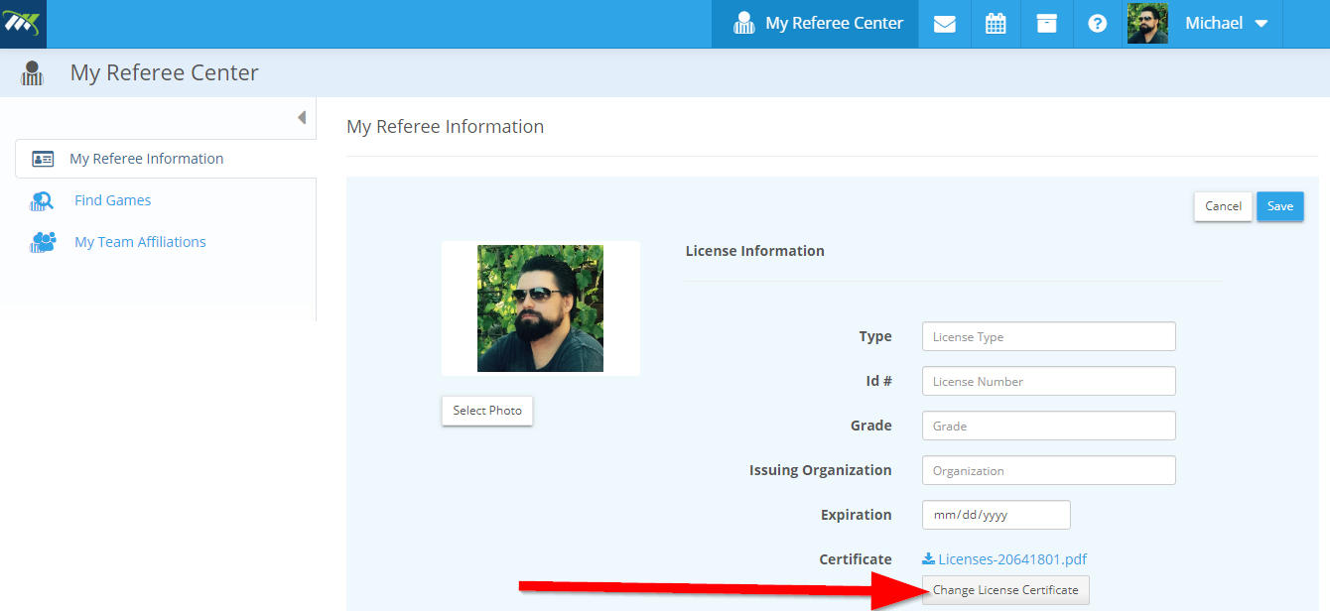The image size is (1330, 611).
Task: Click the Certificate field label
Action: 856,559
